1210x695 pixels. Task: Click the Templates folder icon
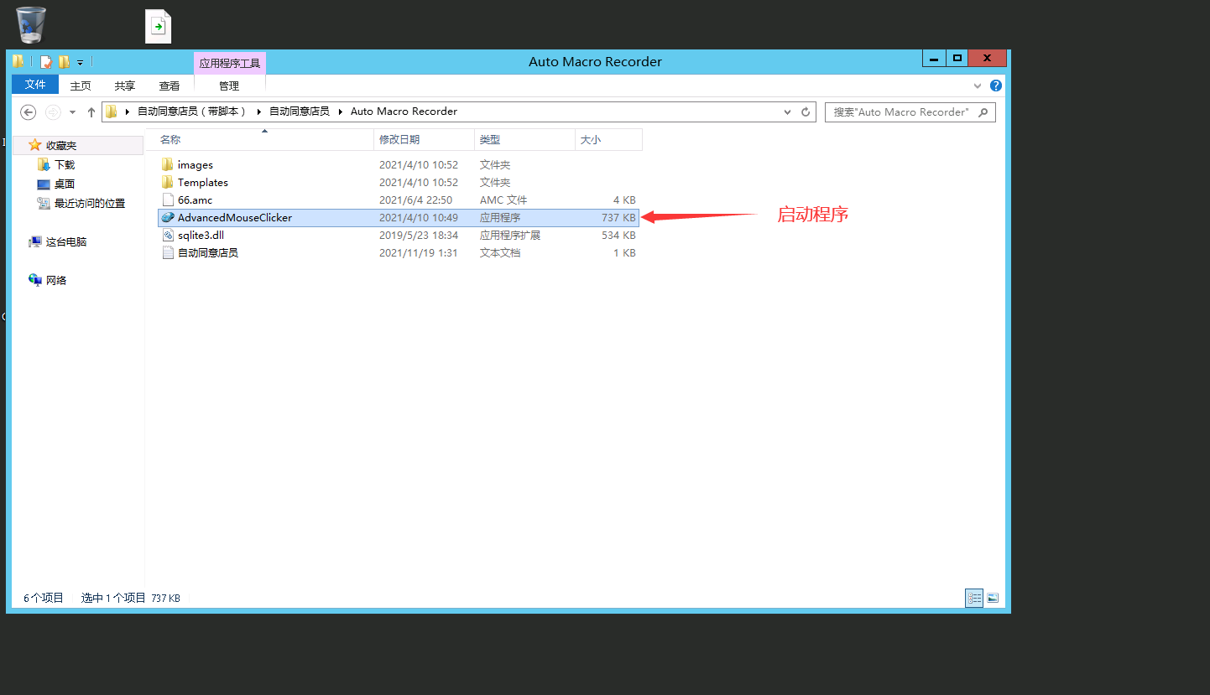pyautogui.click(x=168, y=182)
